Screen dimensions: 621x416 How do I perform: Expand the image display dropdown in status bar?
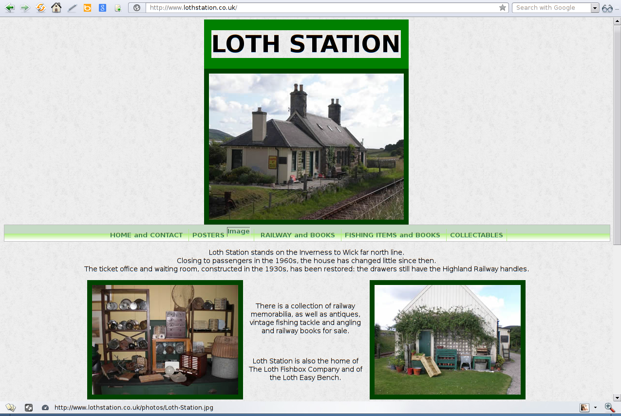click(595, 408)
